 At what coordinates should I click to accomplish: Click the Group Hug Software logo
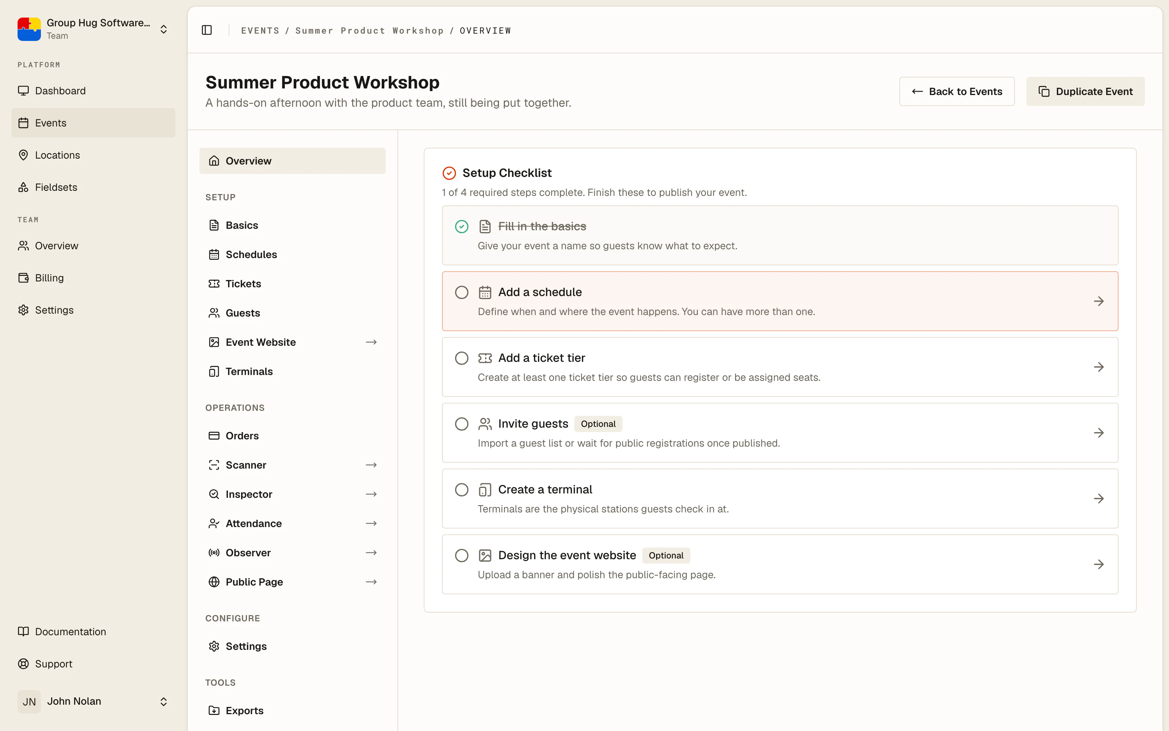[29, 29]
